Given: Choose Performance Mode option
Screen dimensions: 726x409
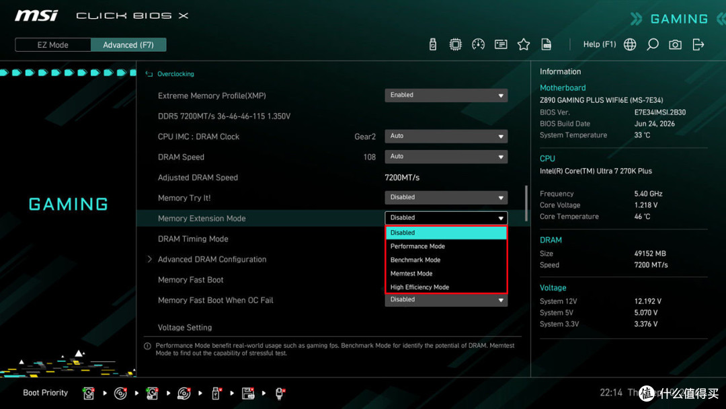Looking at the screenshot, I should click(446, 246).
